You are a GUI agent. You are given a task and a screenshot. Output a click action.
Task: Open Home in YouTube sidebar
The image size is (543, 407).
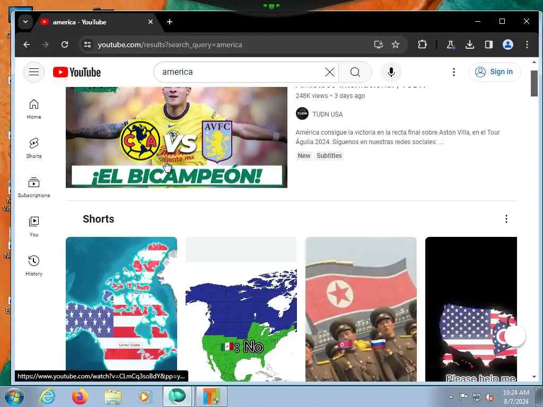tap(34, 109)
